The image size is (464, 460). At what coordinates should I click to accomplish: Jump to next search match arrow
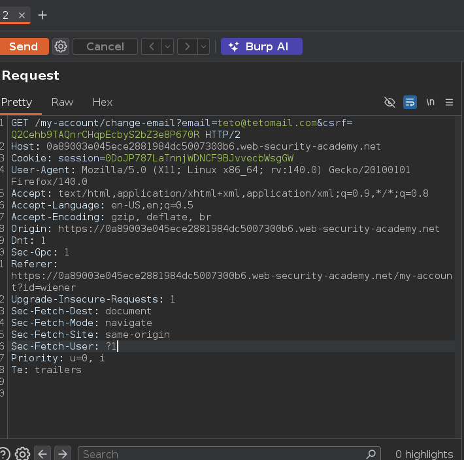coord(63,453)
